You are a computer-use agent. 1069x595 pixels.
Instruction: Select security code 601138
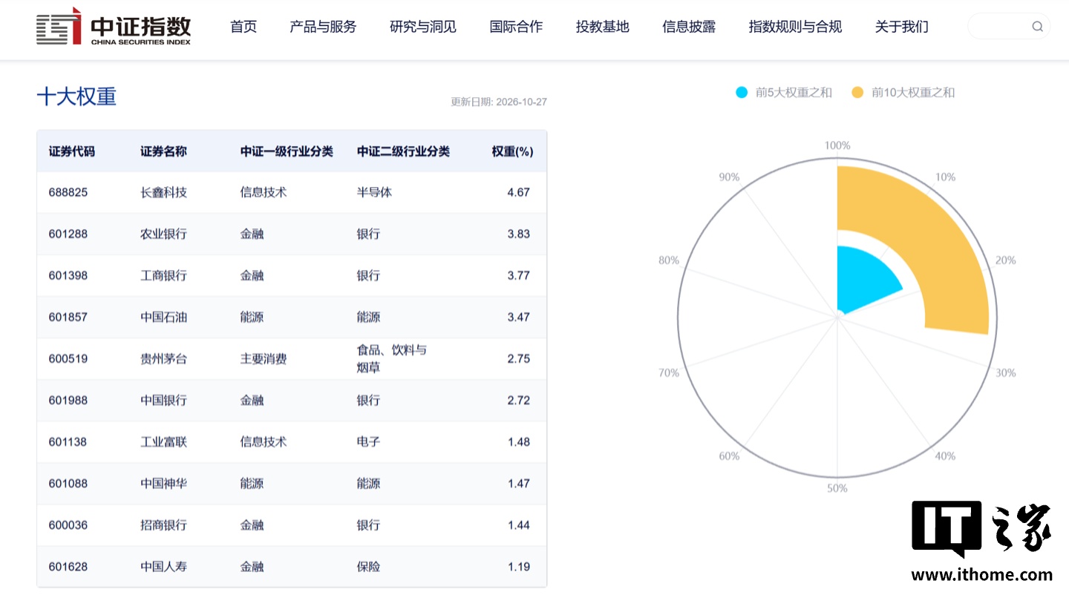[x=68, y=441]
